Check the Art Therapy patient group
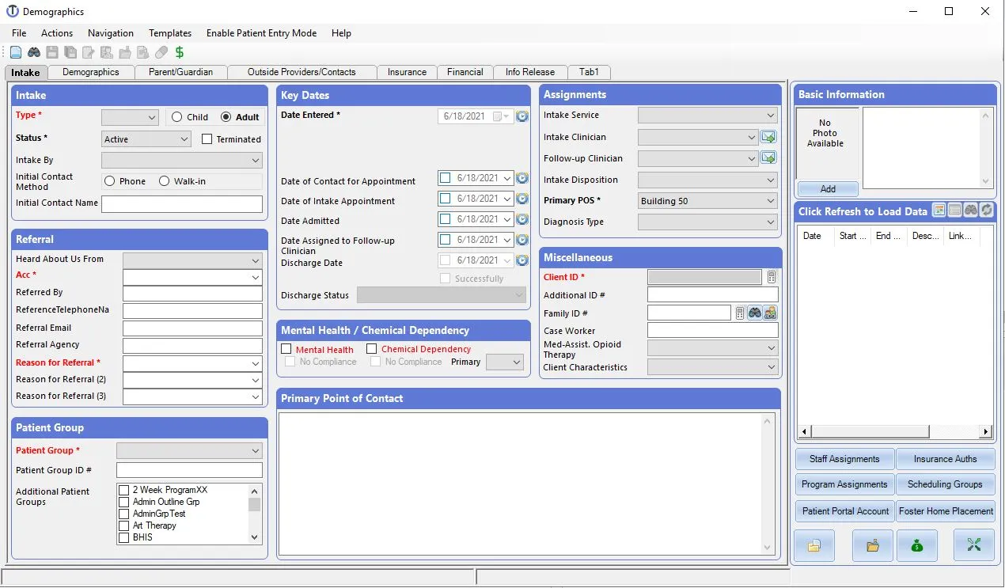This screenshot has width=1005, height=588. click(x=124, y=525)
